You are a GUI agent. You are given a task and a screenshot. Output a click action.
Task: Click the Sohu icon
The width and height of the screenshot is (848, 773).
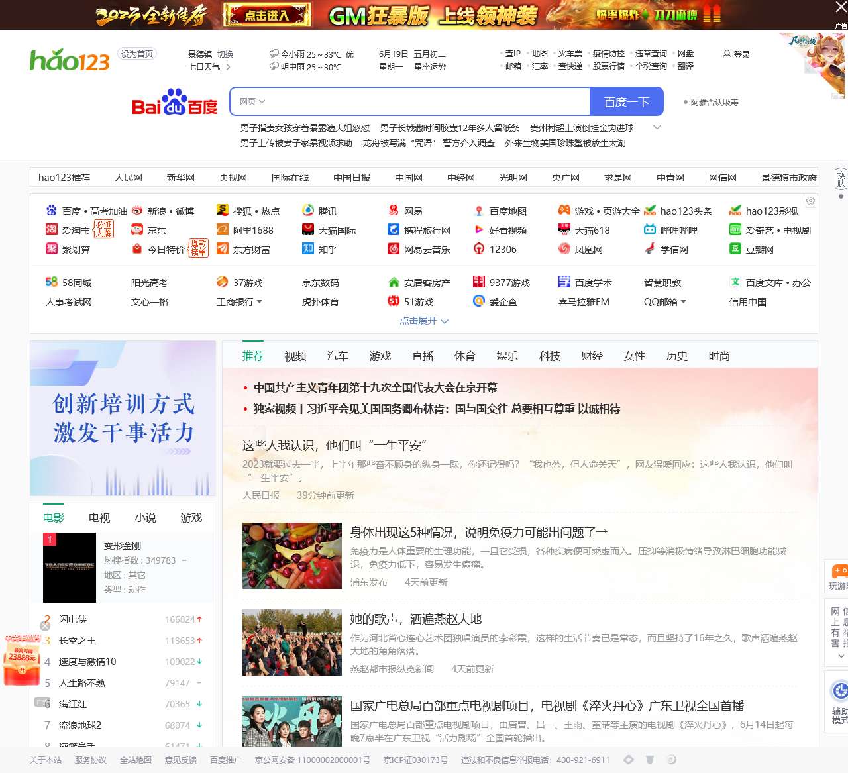click(x=223, y=211)
